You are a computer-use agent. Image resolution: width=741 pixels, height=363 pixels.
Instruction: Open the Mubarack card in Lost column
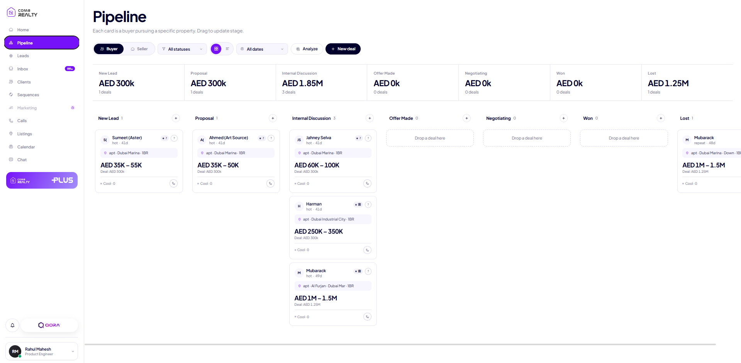tap(709, 161)
